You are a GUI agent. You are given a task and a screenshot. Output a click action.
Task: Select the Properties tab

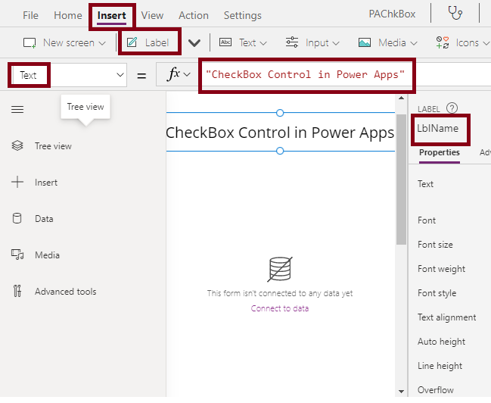click(440, 152)
